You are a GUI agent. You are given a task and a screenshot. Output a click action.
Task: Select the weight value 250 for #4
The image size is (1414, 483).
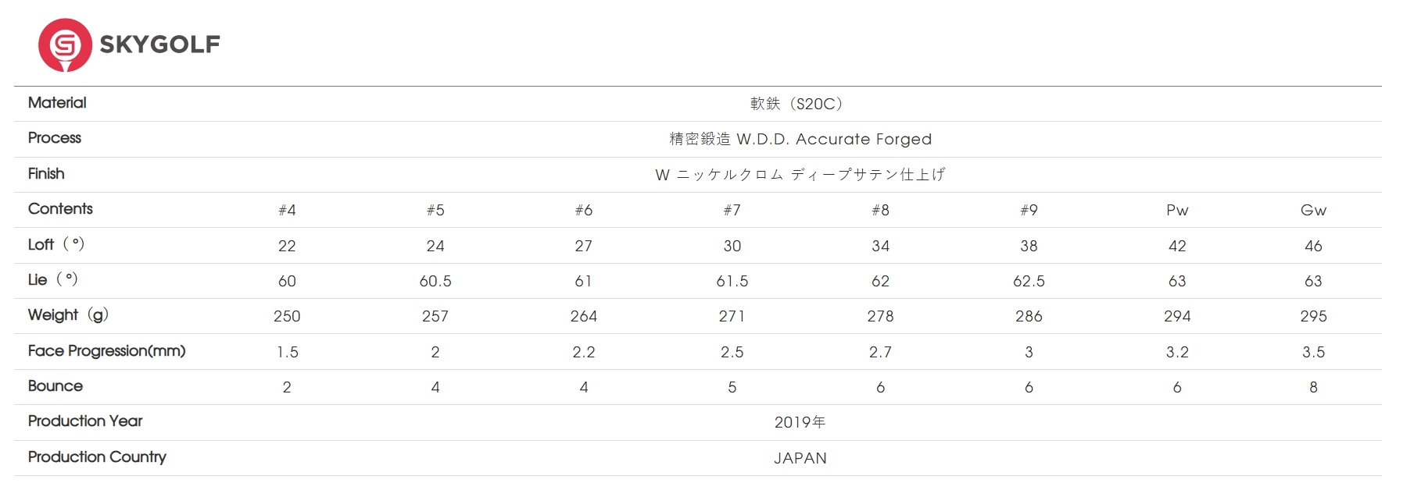tap(287, 316)
